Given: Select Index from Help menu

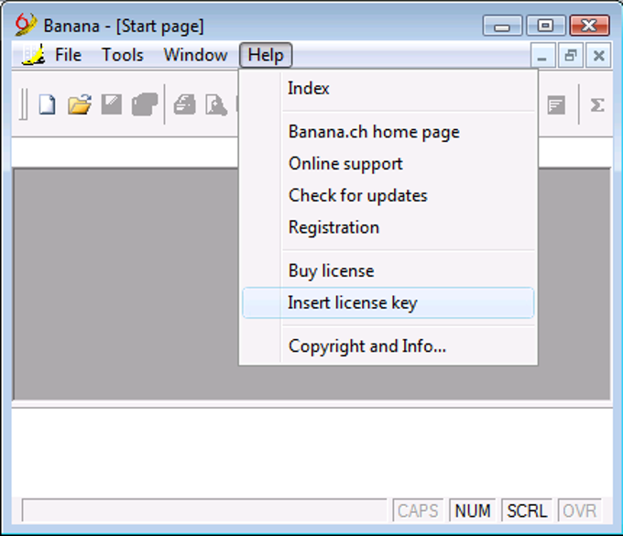Looking at the screenshot, I should (388, 88).
